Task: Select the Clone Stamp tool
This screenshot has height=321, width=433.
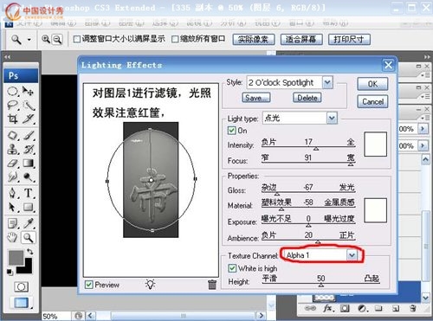Action: point(12,149)
